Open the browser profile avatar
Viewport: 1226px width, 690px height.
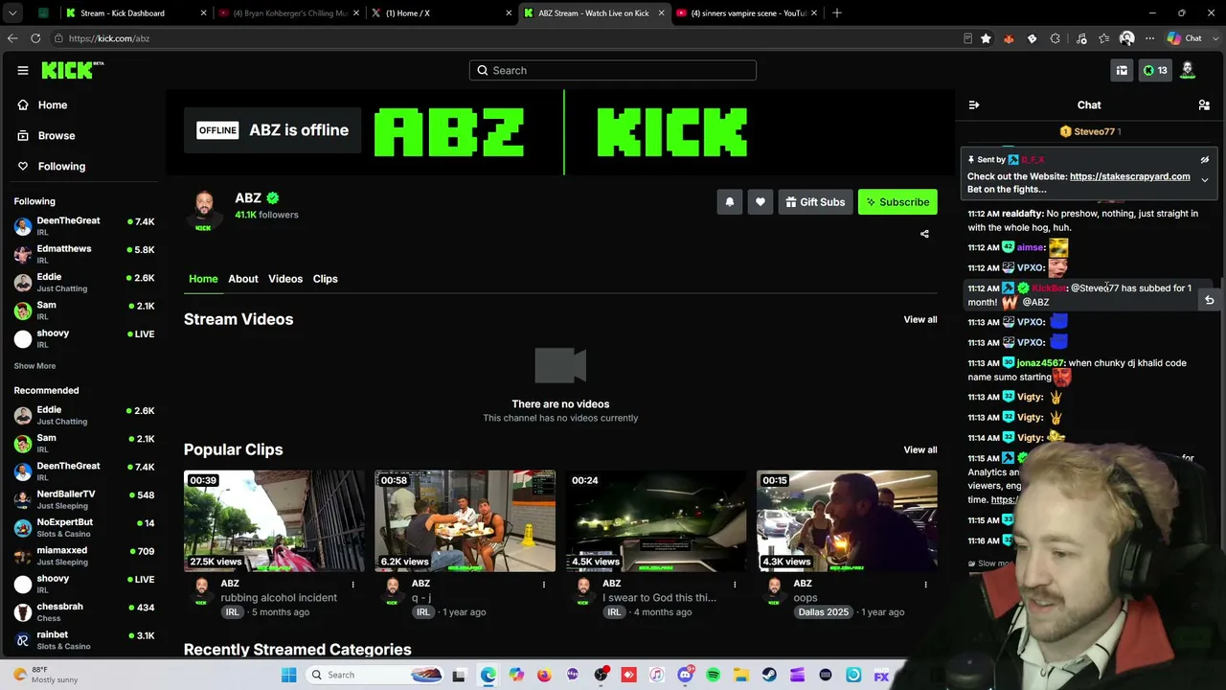(x=1127, y=38)
